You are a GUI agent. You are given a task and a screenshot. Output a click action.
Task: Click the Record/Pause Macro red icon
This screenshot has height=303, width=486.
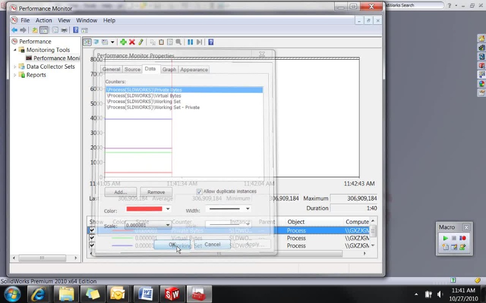(463, 238)
